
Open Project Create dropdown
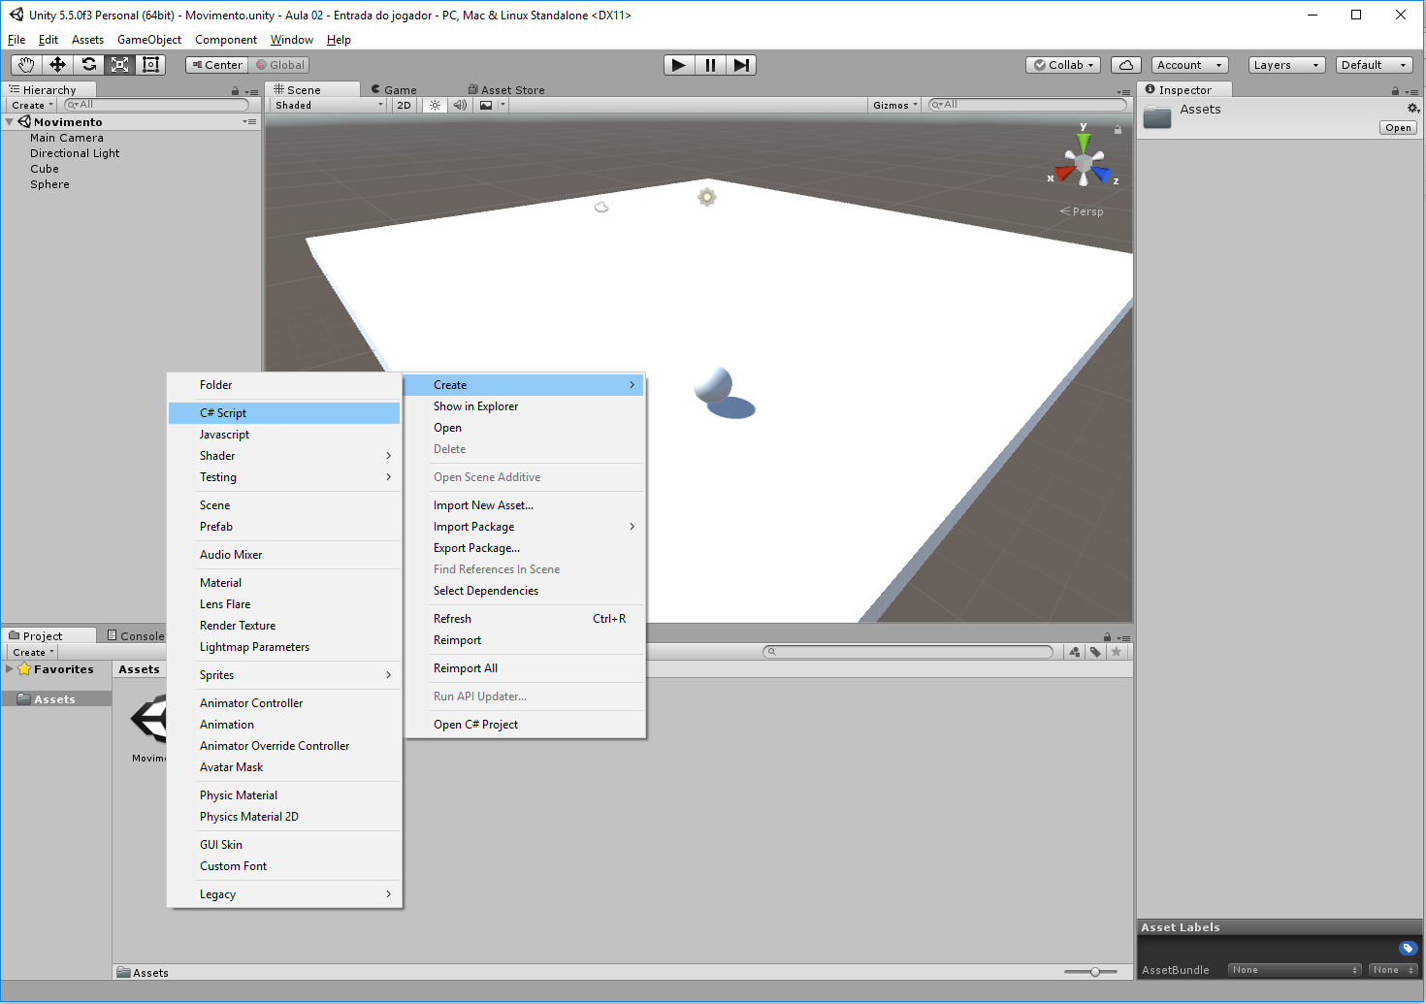(x=33, y=652)
